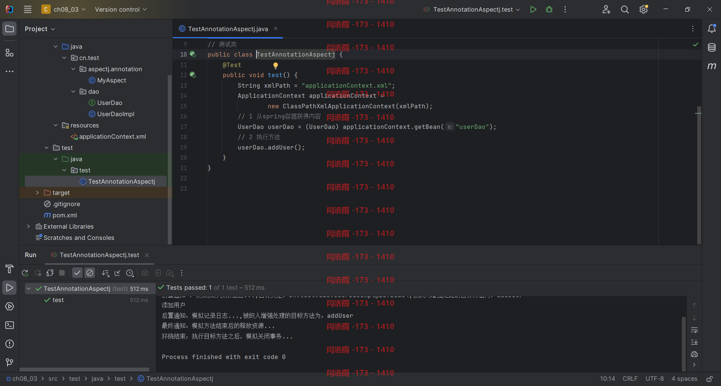This screenshot has width=721, height=386.
Task: Open run configuration dropdown TestAnnotationAspectj.test
Action: tap(472, 9)
